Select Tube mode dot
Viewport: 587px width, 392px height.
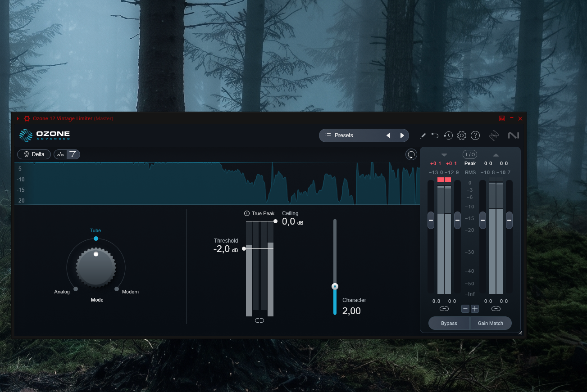[96, 239]
